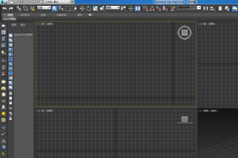Image resolution: width=238 pixels, height=158 pixels.
Task: Click the Select and Link chain icon
Action: 19,8
